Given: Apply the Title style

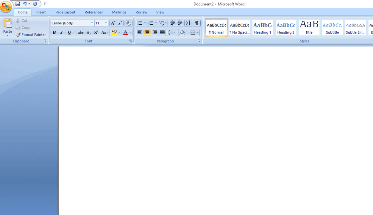Looking at the screenshot, I should pos(309,28).
